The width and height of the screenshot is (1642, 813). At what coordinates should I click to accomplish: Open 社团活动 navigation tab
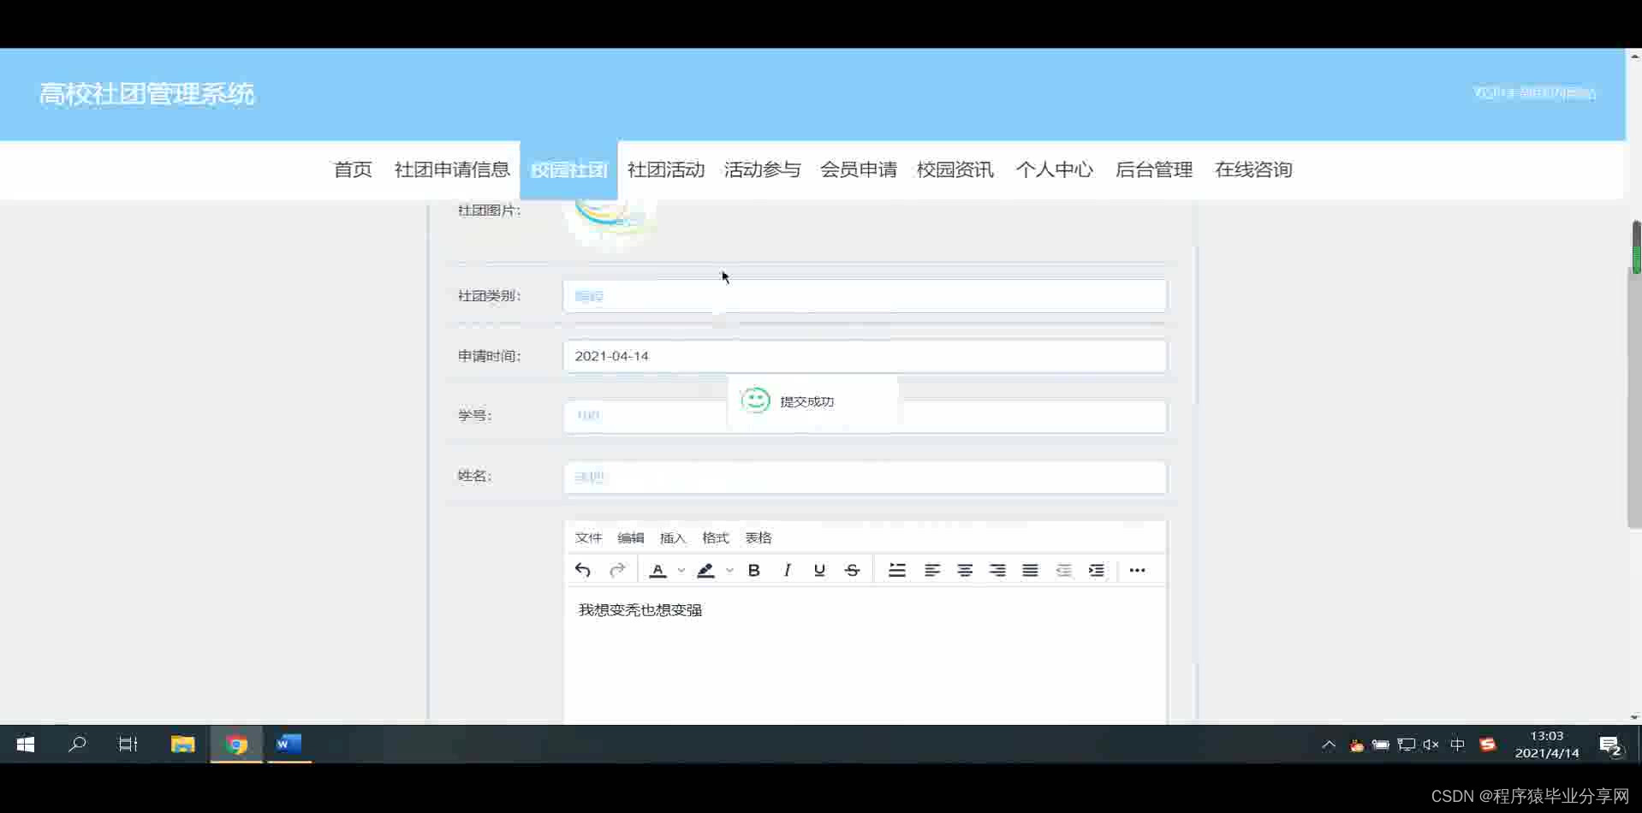(666, 169)
